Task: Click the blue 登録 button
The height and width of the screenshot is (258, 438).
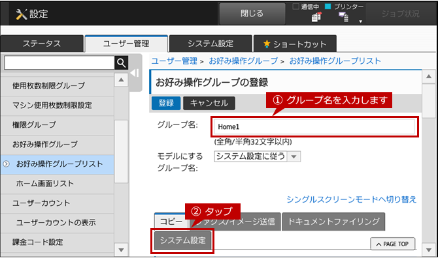Action: coord(166,103)
